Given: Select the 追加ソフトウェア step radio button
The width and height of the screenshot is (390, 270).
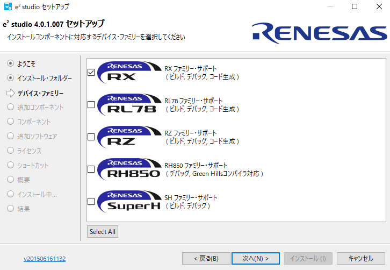Looking at the screenshot, I should tap(10, 136).
